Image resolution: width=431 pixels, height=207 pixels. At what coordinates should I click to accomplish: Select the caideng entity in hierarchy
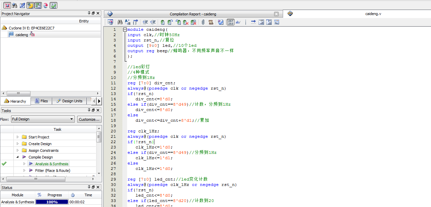tap(22, 35)
